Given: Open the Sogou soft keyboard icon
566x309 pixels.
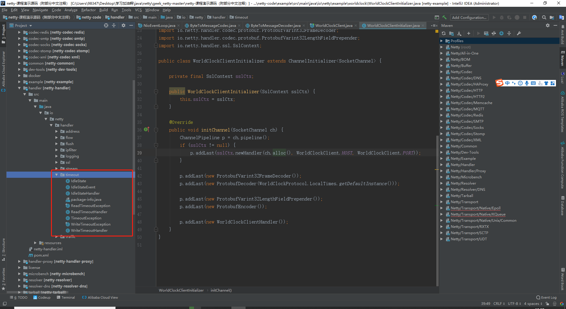Looking at the screenshot, I should click(x=533, y=83).
